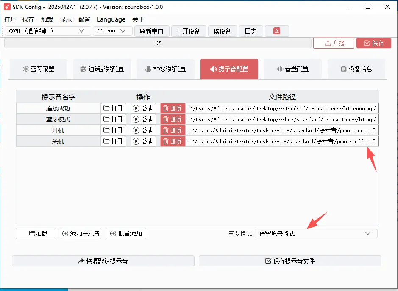Open the 加载 menu in menu bar
The image size is (398, 291).
click(47, 19)
